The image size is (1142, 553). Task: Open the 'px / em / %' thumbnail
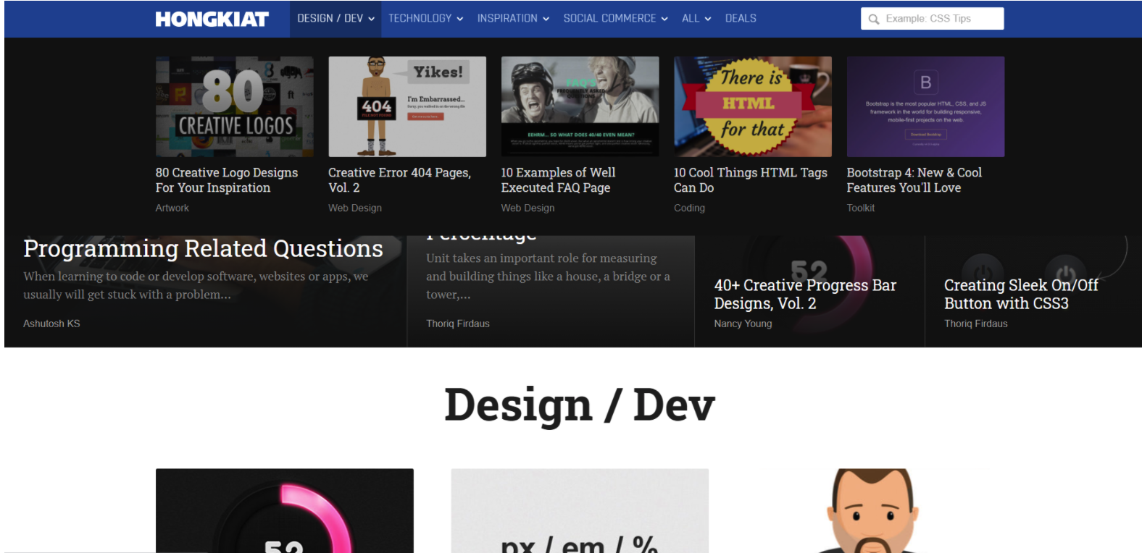click(580, 511)
